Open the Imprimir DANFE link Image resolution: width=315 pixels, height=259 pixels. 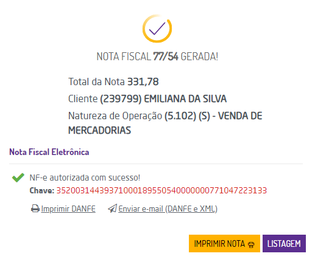click(x=68, y=209)
